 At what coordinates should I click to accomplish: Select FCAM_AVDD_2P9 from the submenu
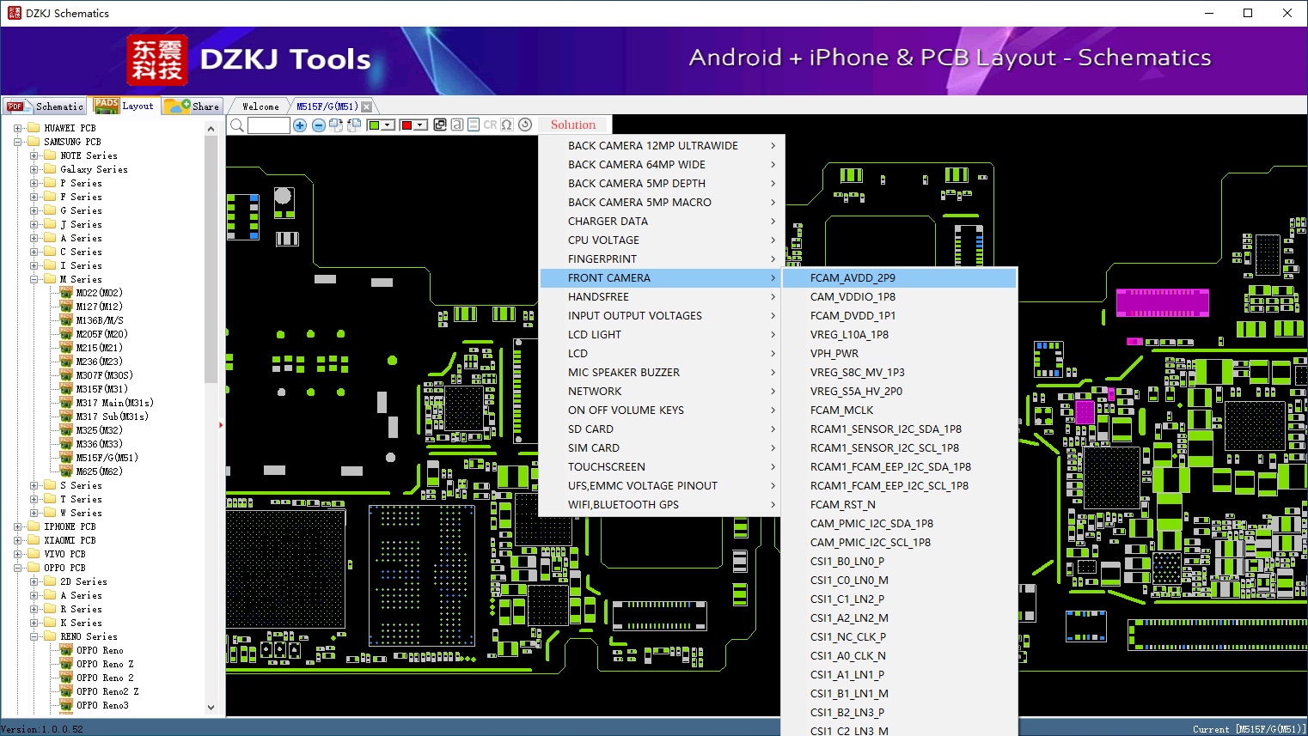coord(853,278)
